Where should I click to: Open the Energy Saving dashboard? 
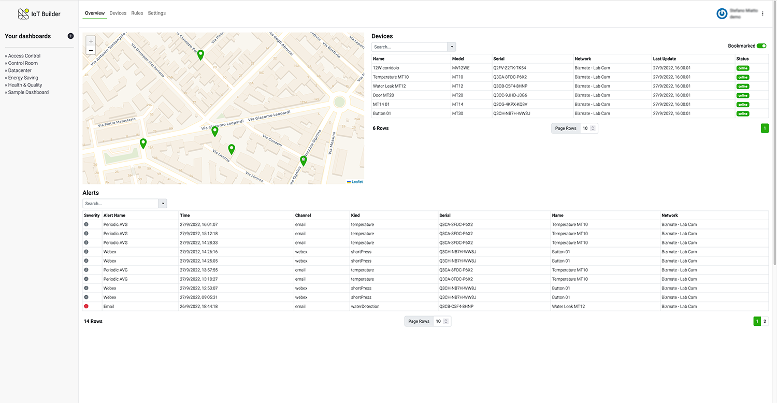[24, 77]
